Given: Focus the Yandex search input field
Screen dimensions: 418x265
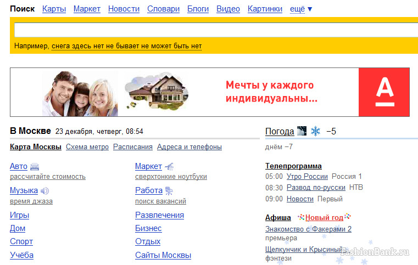Looking at the screenshot, I should pyautogui.click(x=216, y=30).
